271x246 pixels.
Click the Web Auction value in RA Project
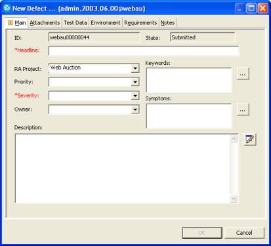pyautogui.click(x=66, y=68)
